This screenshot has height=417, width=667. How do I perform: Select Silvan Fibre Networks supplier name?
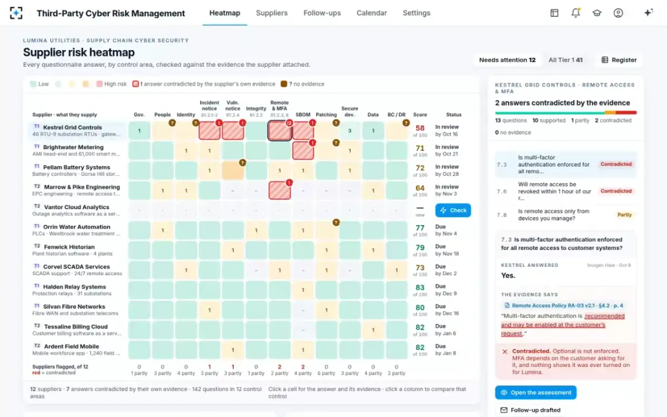click(x=74, y=307)
